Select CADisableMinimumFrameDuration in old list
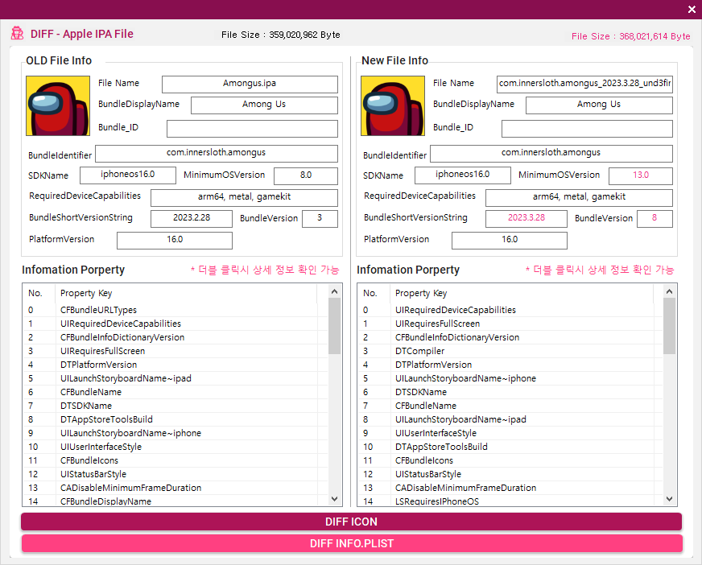Viewport: 702px width, 565px height. (x=176, y=488)
